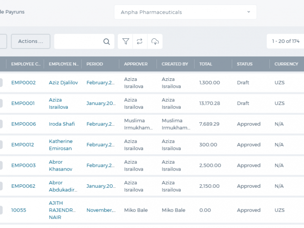Sort by the Total column header
The height and width of the screenshot is (228, 304).
206,64
